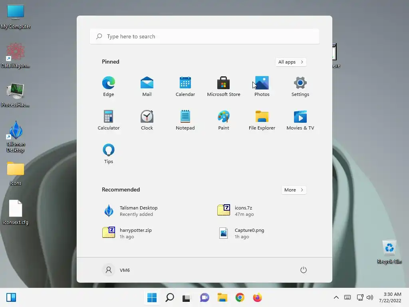Screen dimensions: 409x307
Task: Open the Tips app
Action: tap(109, 153)
